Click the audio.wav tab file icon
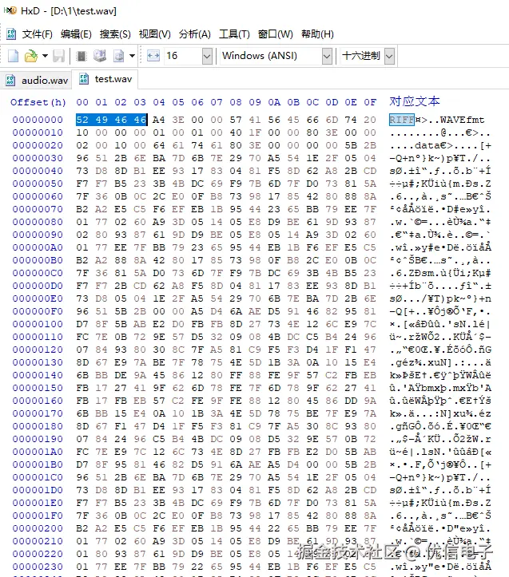The height and width of the screenshot is (577, 509). 10,81
